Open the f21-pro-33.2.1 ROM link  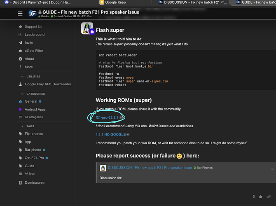click(x=107, y=117)
